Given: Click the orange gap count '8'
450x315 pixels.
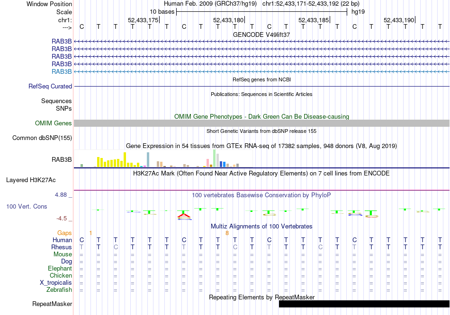Looking at the screenshot, I should [227, 233].
